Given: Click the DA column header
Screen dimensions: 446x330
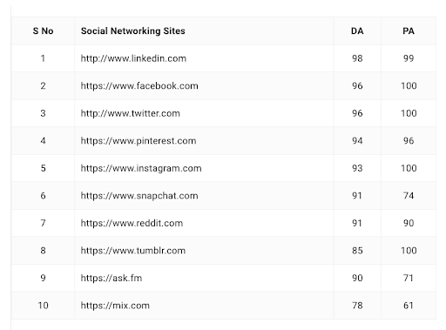Looking at the screenshot, I should coord(357,30).
